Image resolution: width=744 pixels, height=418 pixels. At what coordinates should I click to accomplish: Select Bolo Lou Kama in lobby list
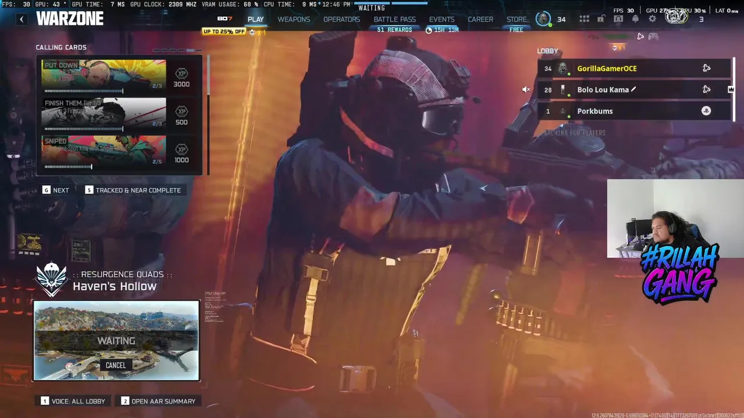[634, 89]
